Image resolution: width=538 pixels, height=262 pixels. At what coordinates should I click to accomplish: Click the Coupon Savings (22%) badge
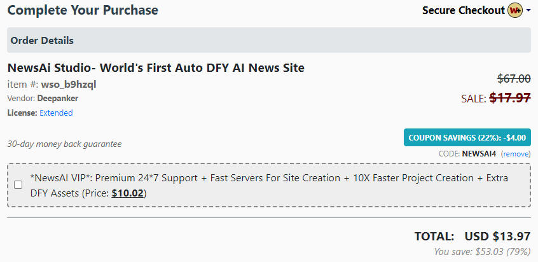coord(467,137)
